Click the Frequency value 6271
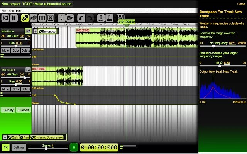Image resolution: width=247 pixels, height=154 pixels. (x=232, y=43)
